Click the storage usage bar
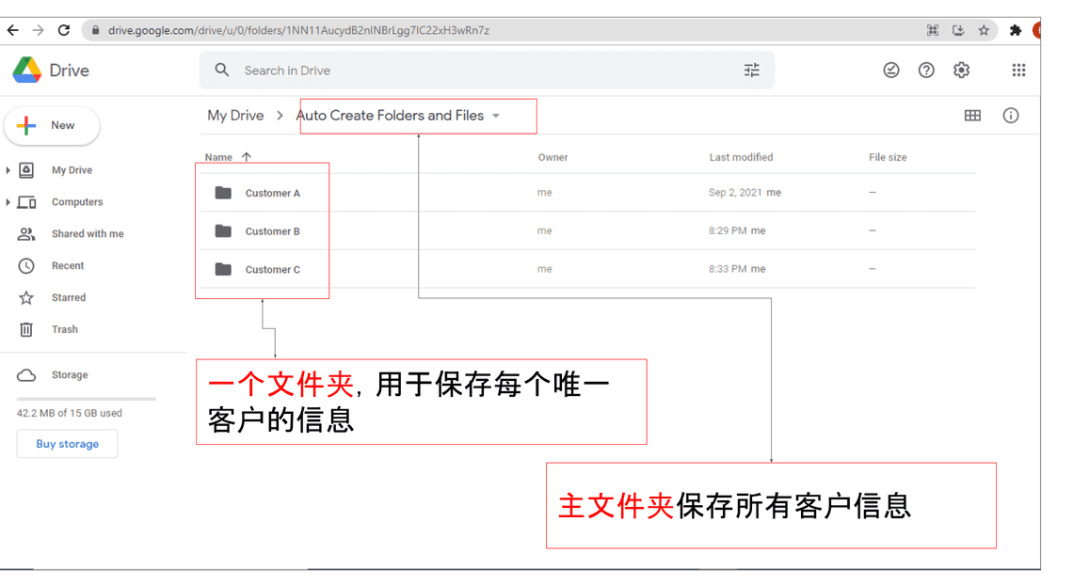This screenshot has width=1073, height=585. click(x=86, y=399)
